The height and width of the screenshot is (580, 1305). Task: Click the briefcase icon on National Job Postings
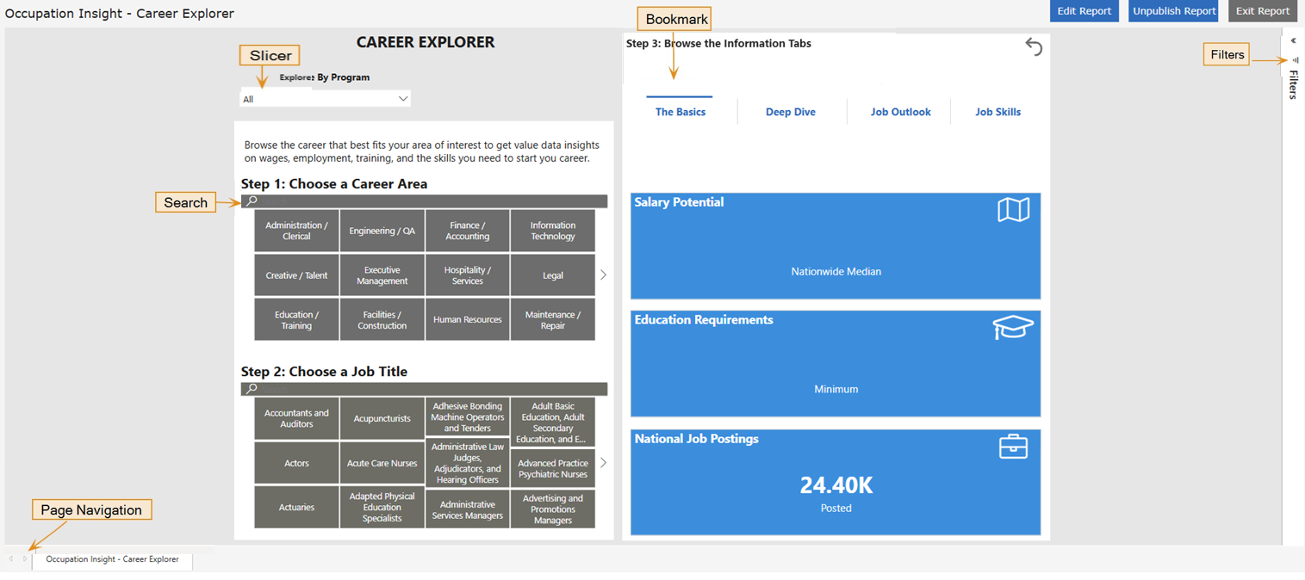coord(1013,447)
